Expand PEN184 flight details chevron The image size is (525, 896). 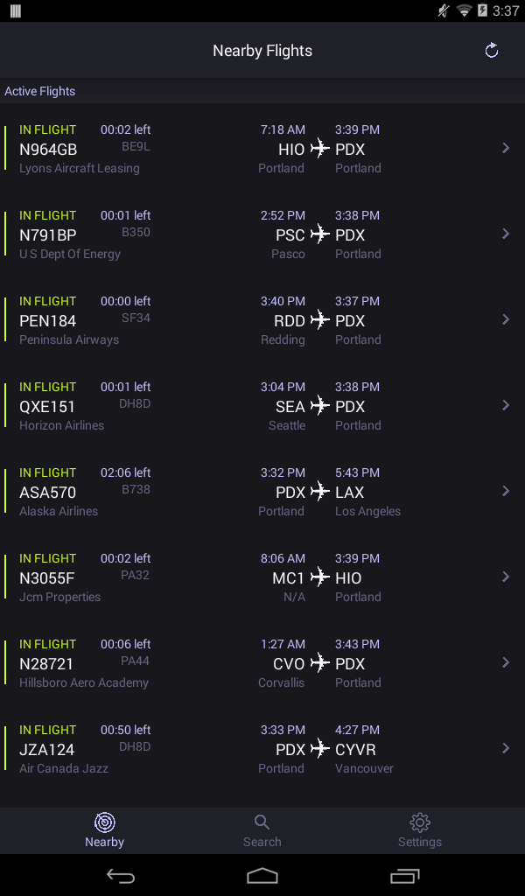(x=506, y=319)
